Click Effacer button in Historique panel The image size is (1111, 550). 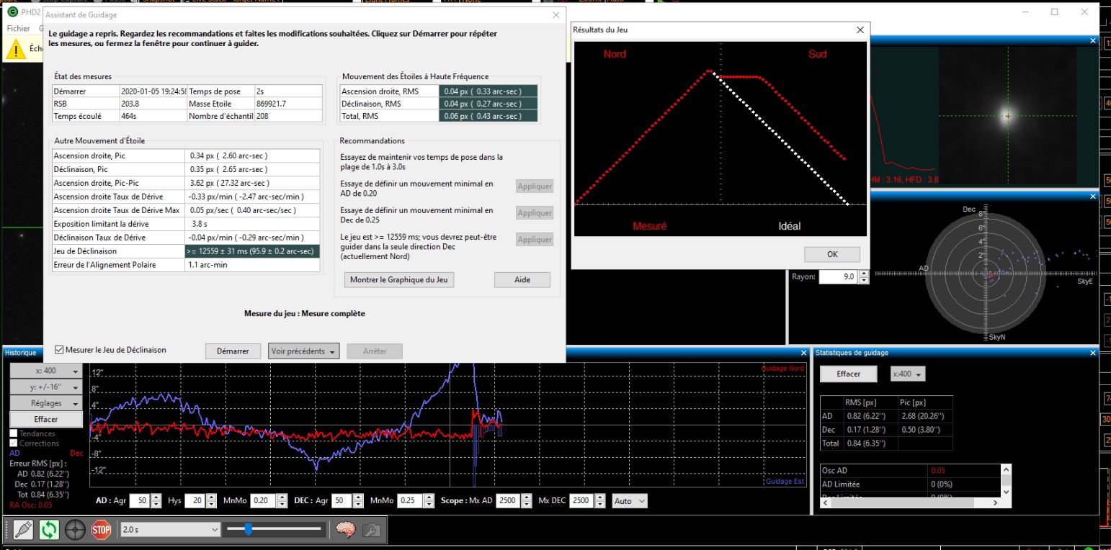click(46, 419)
